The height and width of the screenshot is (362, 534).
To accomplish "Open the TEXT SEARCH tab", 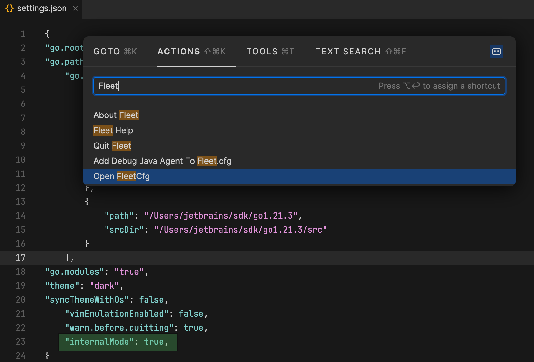I will click(348, 51).
